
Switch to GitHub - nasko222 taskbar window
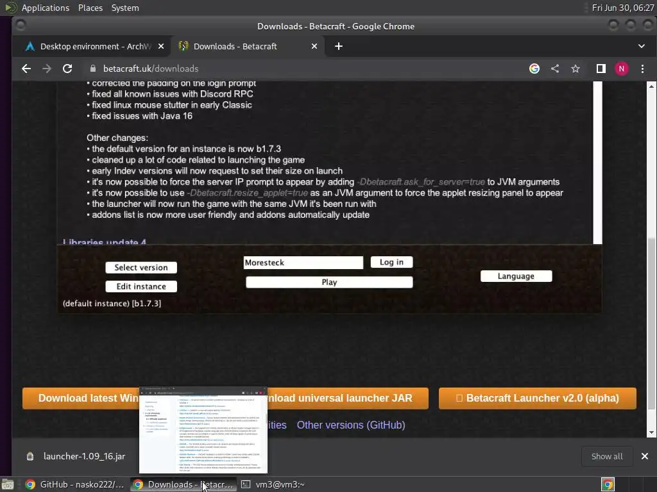(x=76, y=484)
